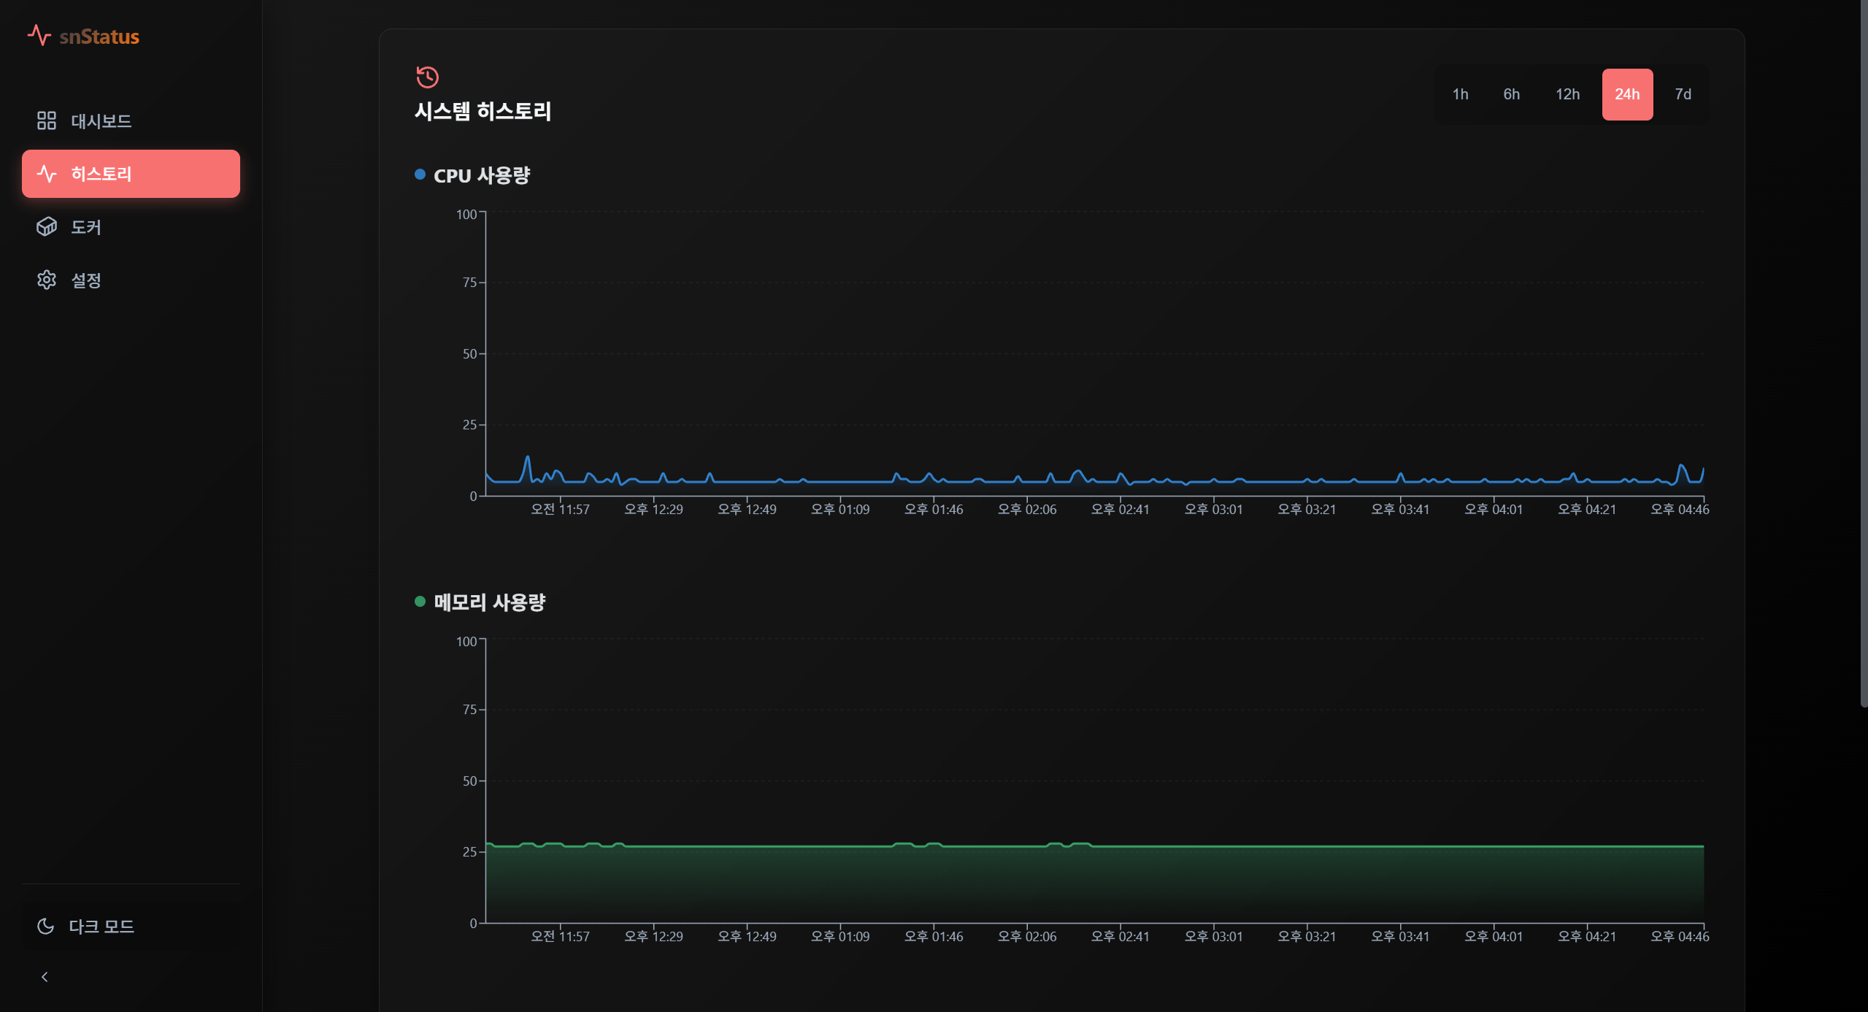Click the dashboard grid icon
Image resolution: width=1868 pixels, height=1012 pixels.
(47, 120)
